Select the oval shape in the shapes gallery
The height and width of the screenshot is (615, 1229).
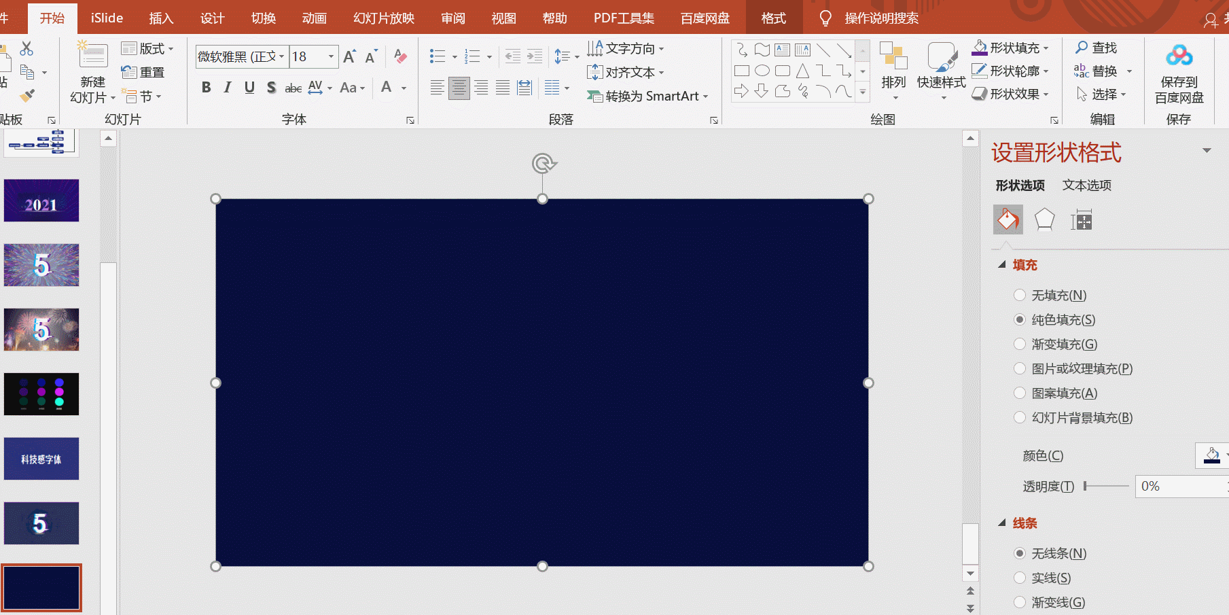[762, 71]
